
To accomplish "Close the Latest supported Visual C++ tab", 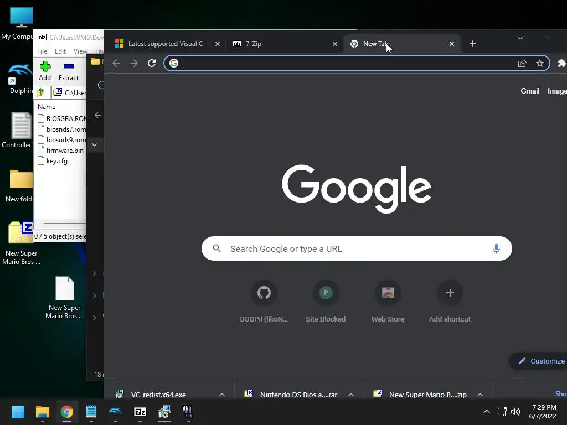I will [217, 44].
